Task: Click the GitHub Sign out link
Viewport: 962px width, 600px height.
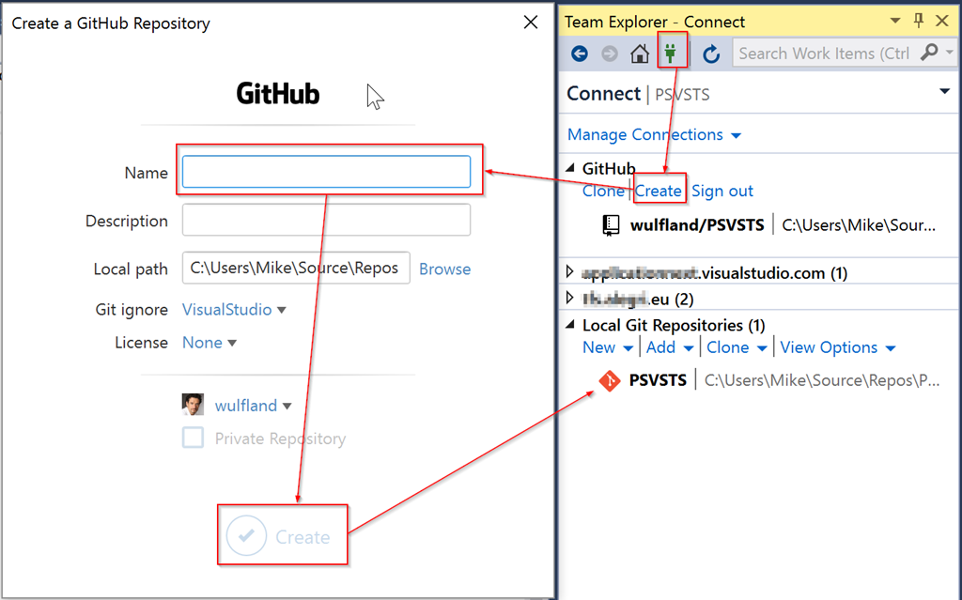Action: point(722,191)
